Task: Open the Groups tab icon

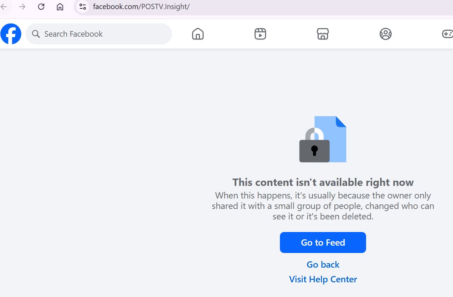Action: [386, 34]
